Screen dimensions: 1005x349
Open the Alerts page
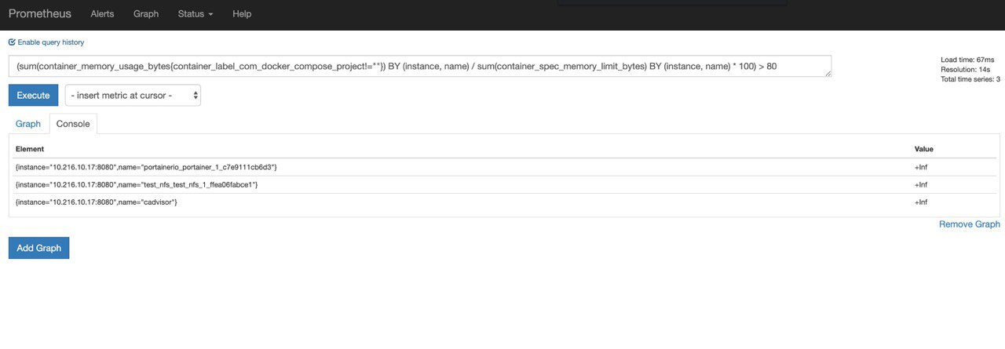[x=102, y=14]
